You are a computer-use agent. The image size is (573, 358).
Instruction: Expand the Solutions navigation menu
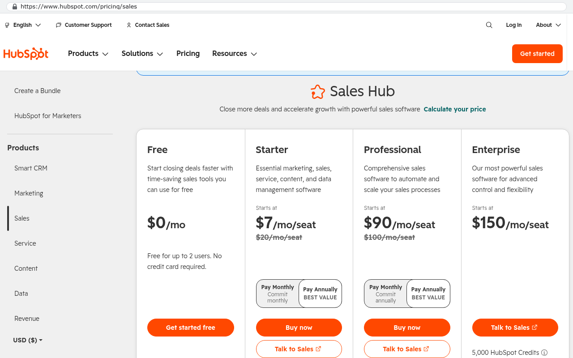coord(142,54)
